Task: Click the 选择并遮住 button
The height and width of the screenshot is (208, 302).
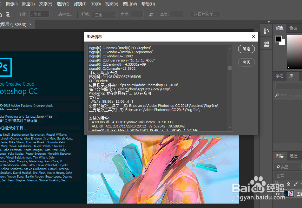Action: click(x=205, y=15)
